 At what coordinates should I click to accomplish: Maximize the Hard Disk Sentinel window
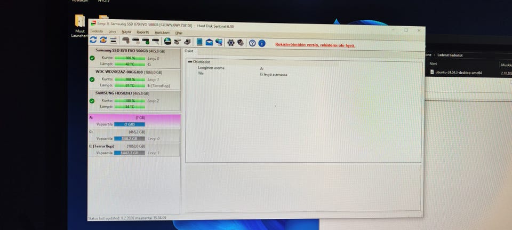click(406, 30)
